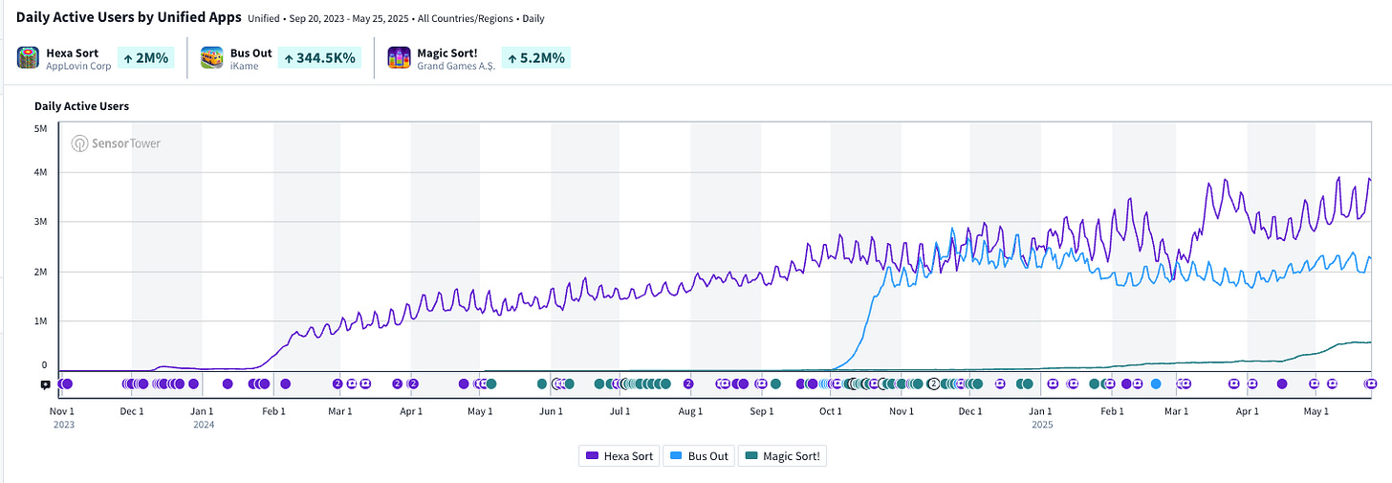Select the video marker just after Apr 1 2025
Viewport: 1392px width, 483px height.
coord(1252,384)
